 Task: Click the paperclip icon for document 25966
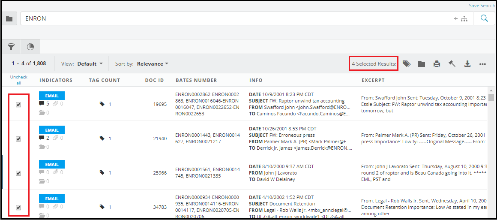click(55, 172)
